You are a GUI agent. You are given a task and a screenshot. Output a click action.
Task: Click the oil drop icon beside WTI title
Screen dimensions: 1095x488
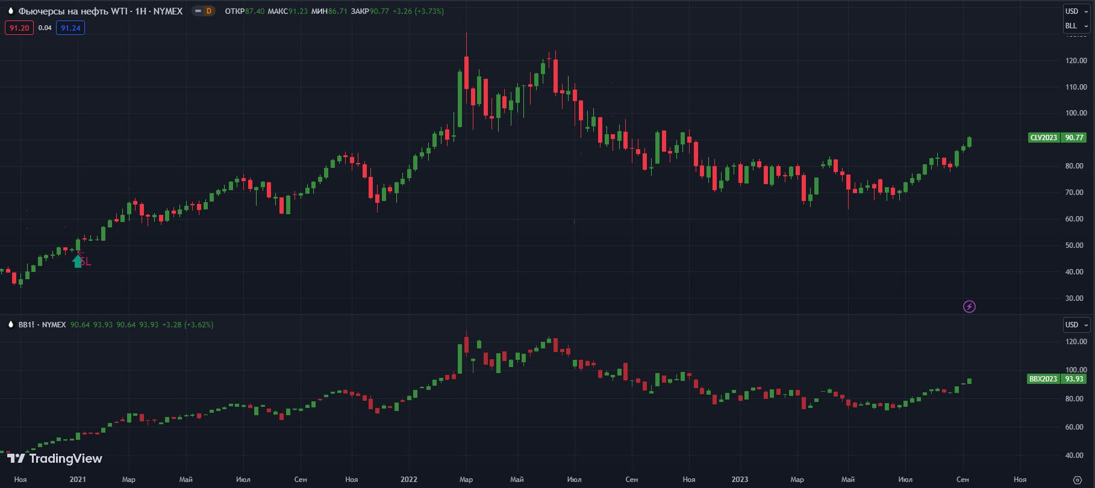(x=10, y=11)
